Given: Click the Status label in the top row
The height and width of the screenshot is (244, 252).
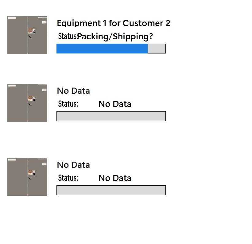Looking at the screenshot, I should click(67, 36).
